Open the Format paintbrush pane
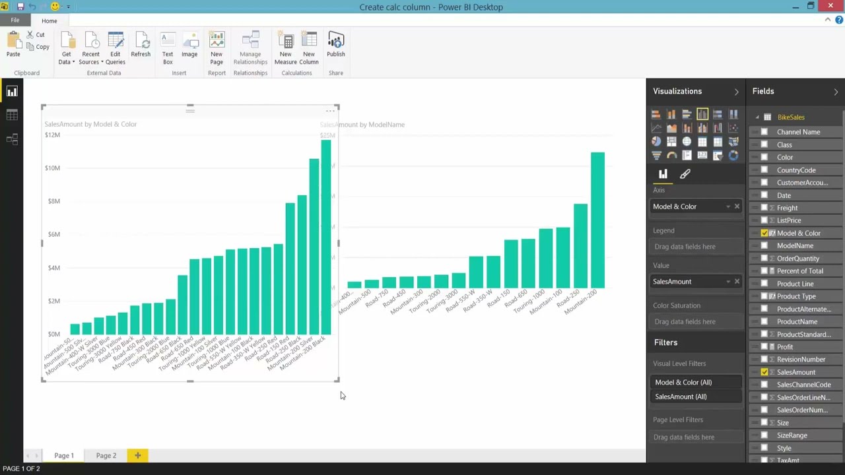 point(685,174)
